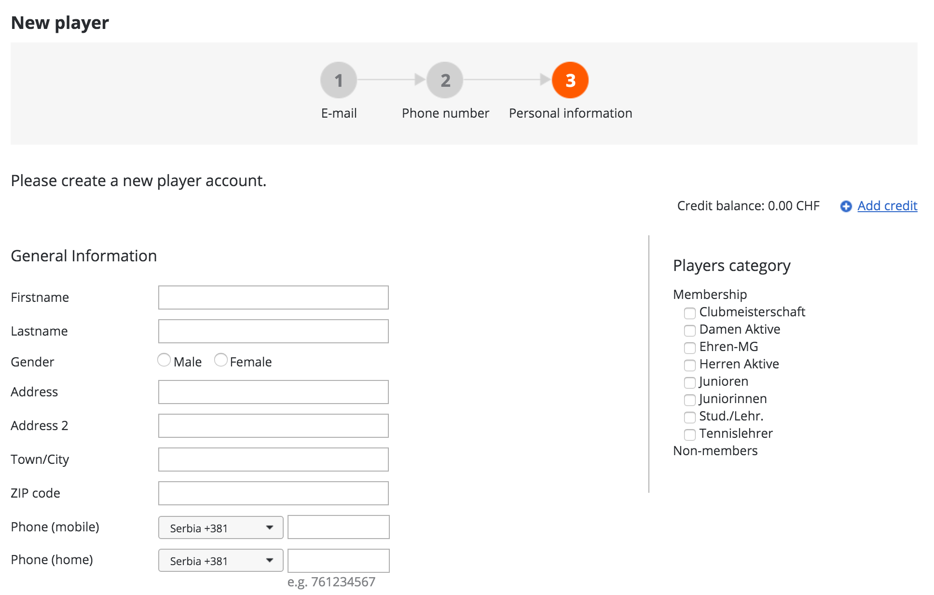The height and width of the screenshot is (595, 934).
Task: Check the Clubmeisterschaft membership box
Action: pyautogui.click(x=690, y=313)
